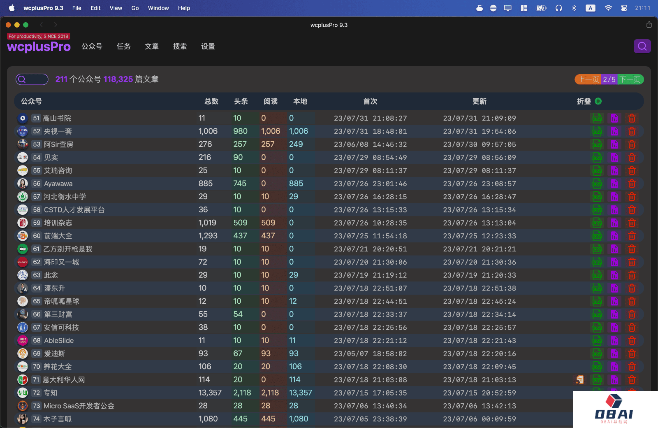
Task: Open the report icon for 高山书院
Action: point(614,119)
